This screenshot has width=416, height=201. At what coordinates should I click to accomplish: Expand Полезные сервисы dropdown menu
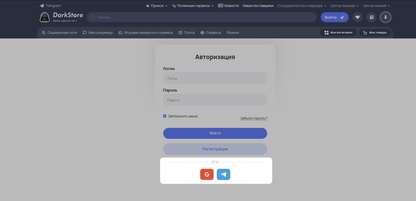click(193, 6)
